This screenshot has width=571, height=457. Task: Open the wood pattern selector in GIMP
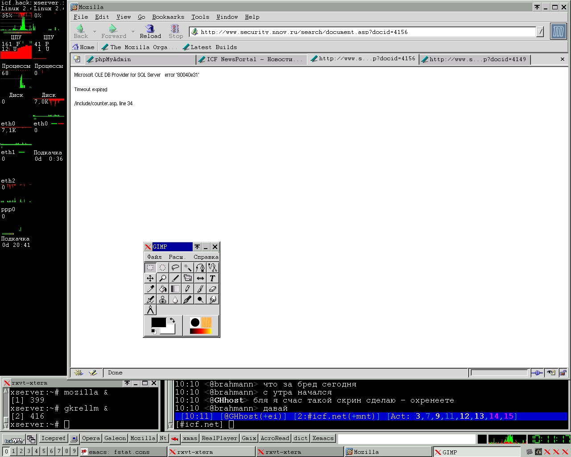point(206,322)
